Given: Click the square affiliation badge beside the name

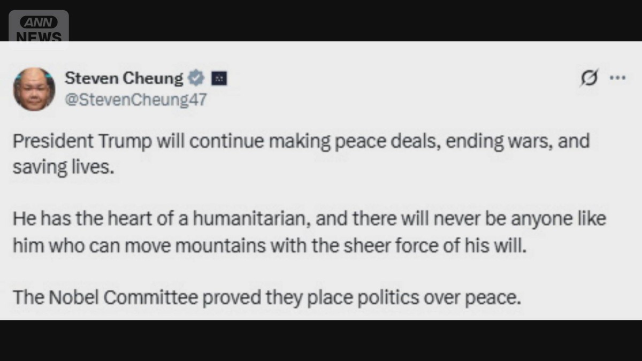Looking at the screenshot, I should (x=219, y=79).
